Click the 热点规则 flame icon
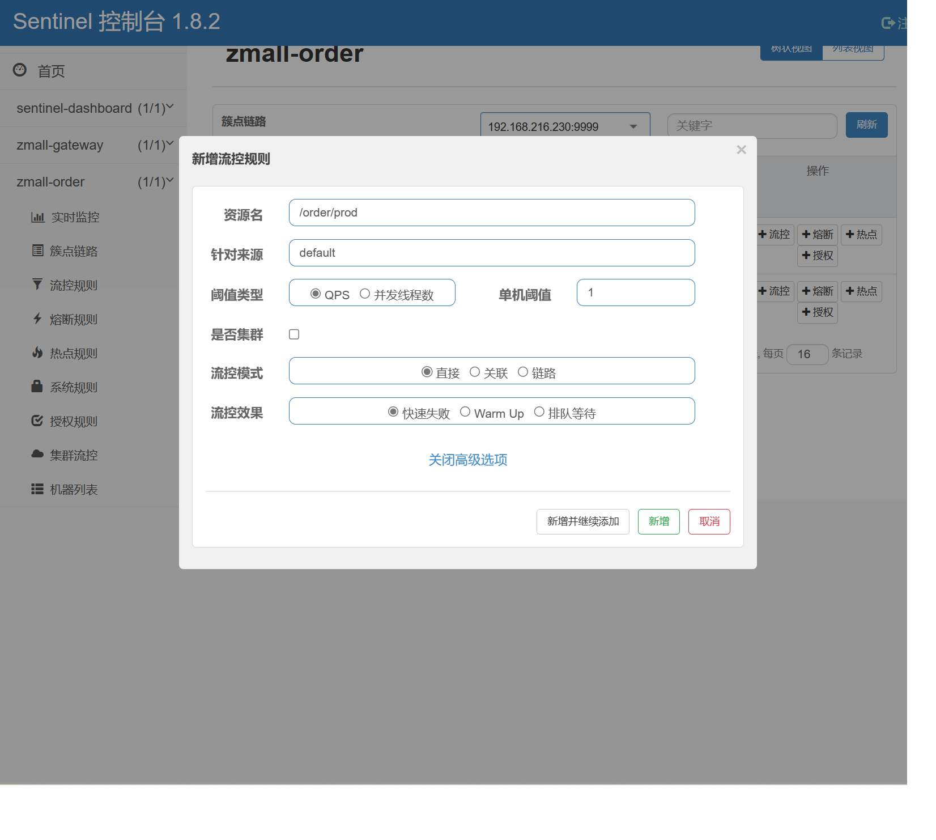This screenshot has width=936, height=840. coord(37,353)
